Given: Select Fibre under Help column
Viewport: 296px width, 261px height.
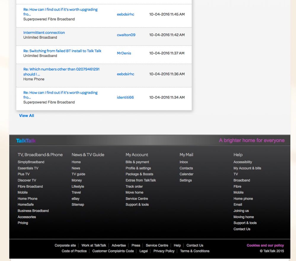Looking at the screenshot, I should [x=237, y=186].
